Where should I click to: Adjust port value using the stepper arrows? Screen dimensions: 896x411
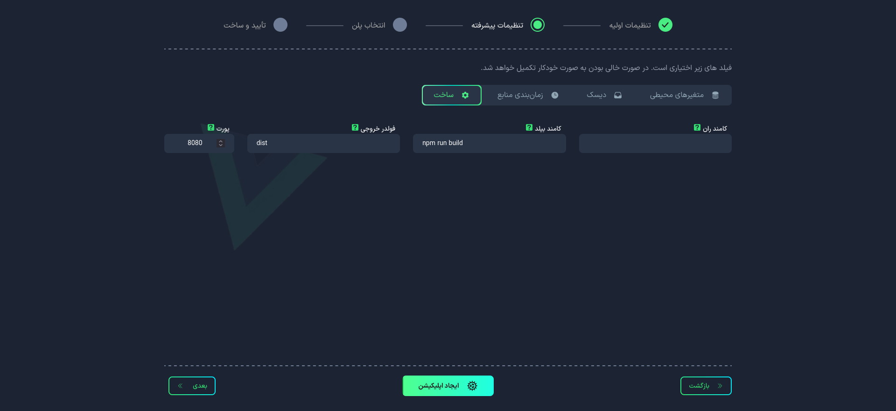(x=221, y=143)
